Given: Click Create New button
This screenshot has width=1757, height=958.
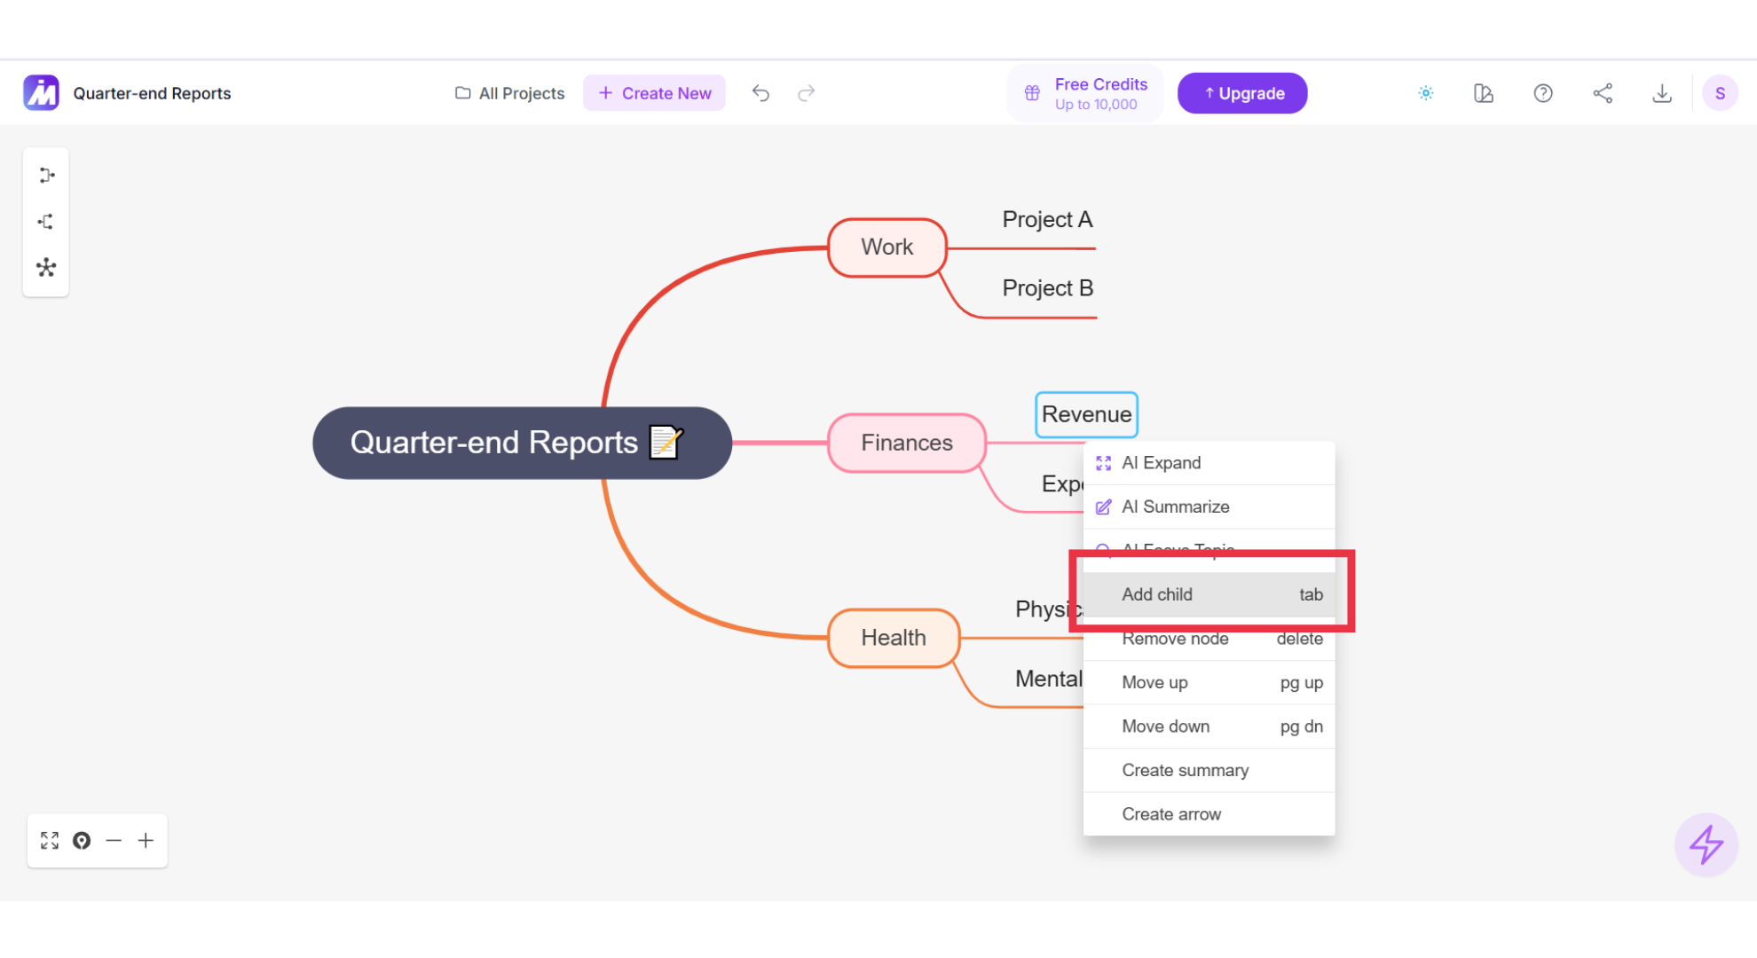Looking at the screenshot, I should point(654,93).
